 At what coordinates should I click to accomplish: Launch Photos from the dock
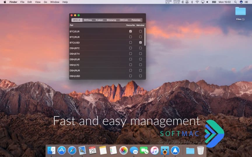[124, 150]
